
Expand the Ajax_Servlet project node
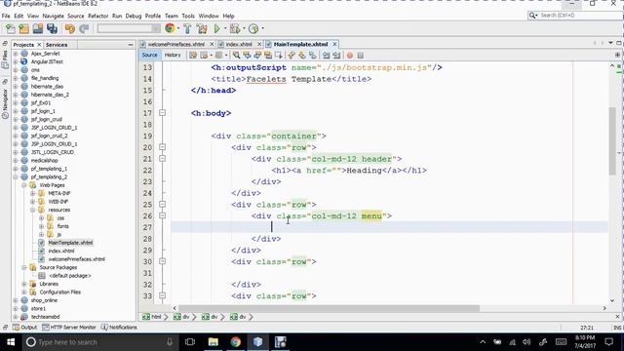tap(16, 54)
